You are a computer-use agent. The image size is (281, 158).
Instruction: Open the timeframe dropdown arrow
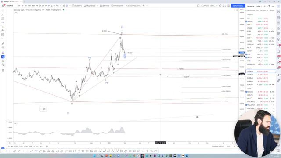point(61,6)
